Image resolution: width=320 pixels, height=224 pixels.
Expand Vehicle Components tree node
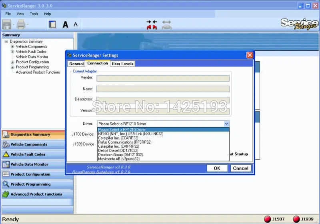click(12, 46)
